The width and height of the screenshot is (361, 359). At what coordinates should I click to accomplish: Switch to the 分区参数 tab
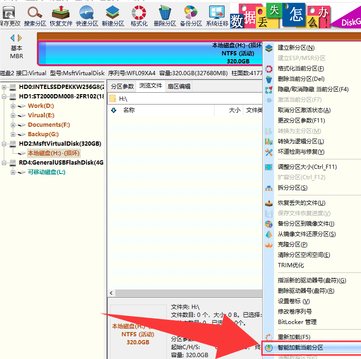[122, 87]
